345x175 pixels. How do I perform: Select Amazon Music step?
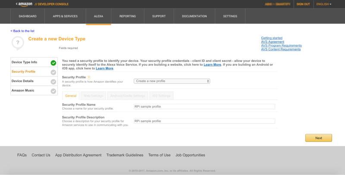tap(34, 91)
